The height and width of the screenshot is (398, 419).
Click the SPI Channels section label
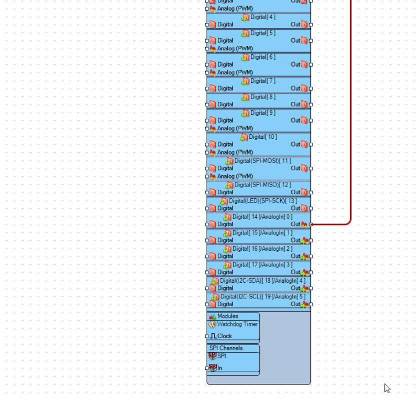[226, 348]
